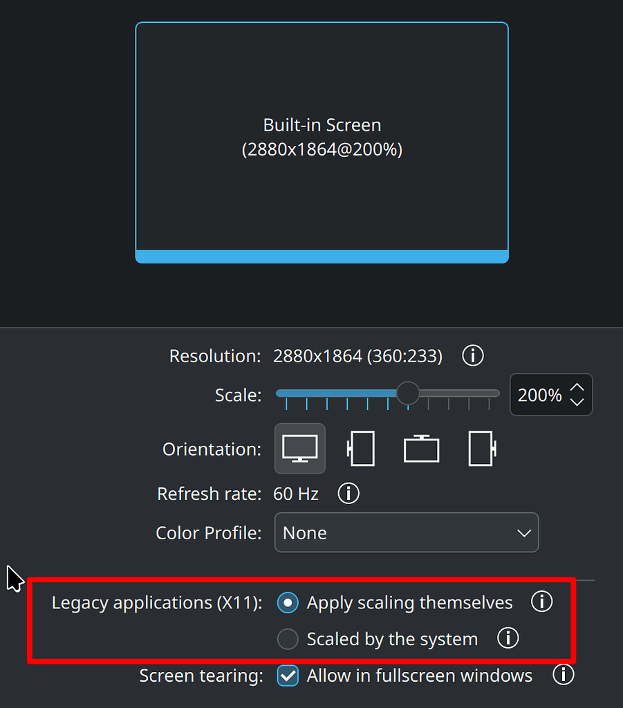
Task: Open the Resolution info tooltip icon
Action: click(472, 355)
